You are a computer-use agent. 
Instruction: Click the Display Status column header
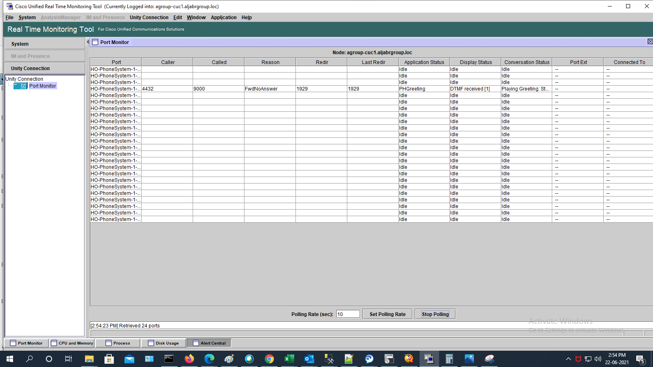pos(475,62)
